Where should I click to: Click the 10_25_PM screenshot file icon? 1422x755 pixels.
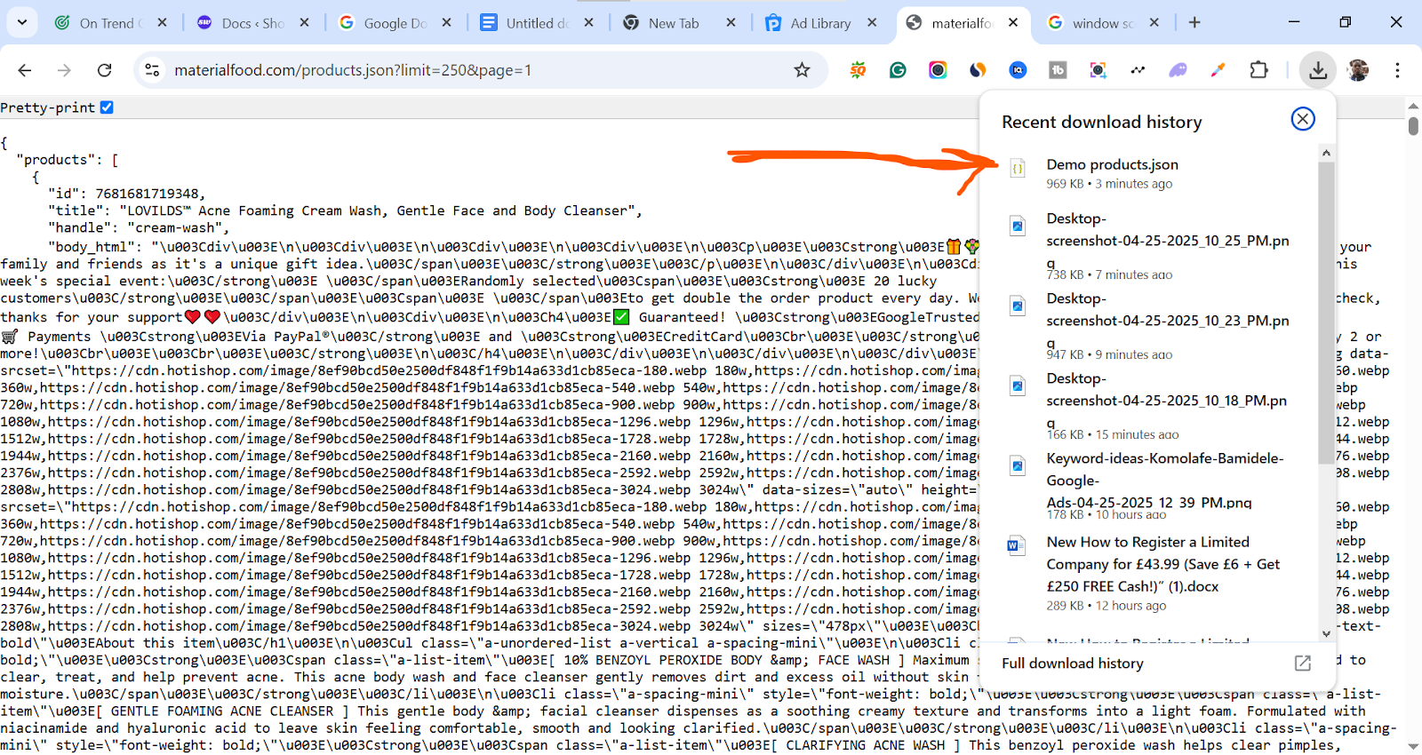click(1018, 226)
